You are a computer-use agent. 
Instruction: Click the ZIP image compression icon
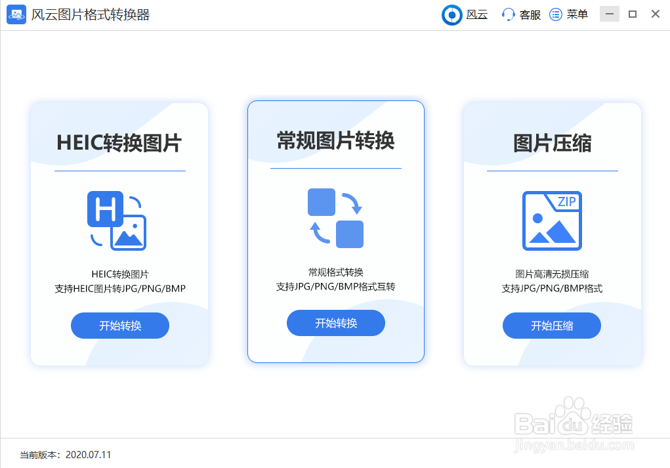pos(551,221)
